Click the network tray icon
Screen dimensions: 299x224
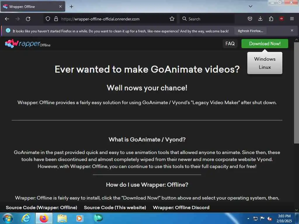[x=255, y=218]
